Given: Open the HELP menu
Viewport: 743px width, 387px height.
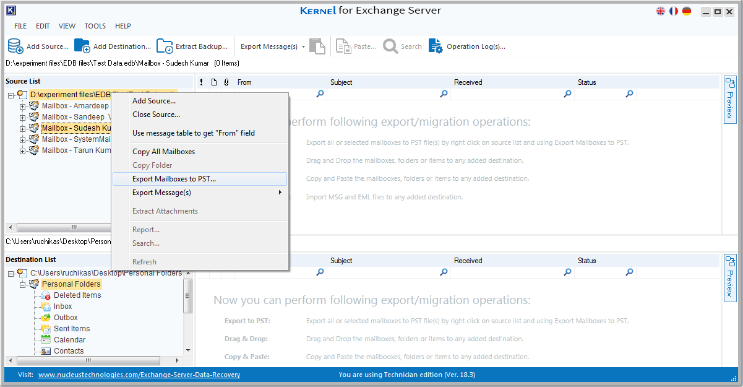Looking at the screenshot, I should tap(123, 26).
